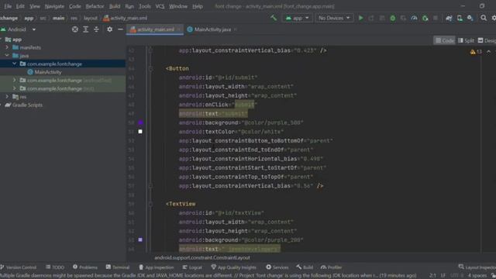Expand com.example.fontchange (test) package
Screen dimensions: 496x279
[15, 88]
